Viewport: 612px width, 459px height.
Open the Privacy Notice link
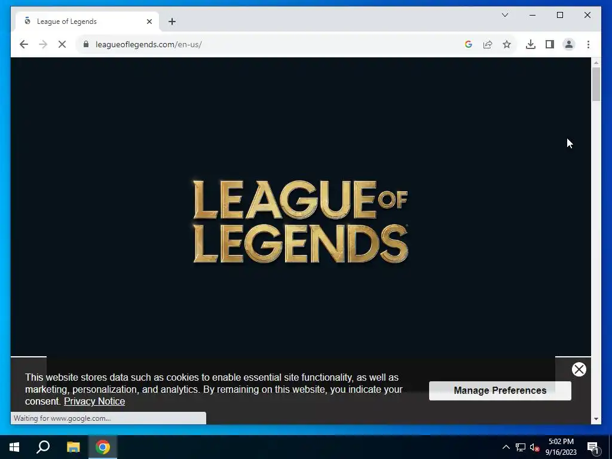pos(94,401)
